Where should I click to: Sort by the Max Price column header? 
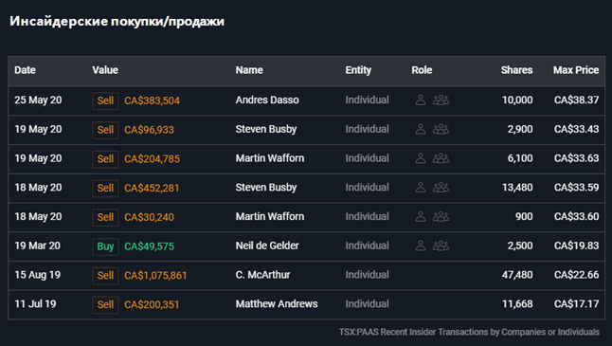[576, 70]
